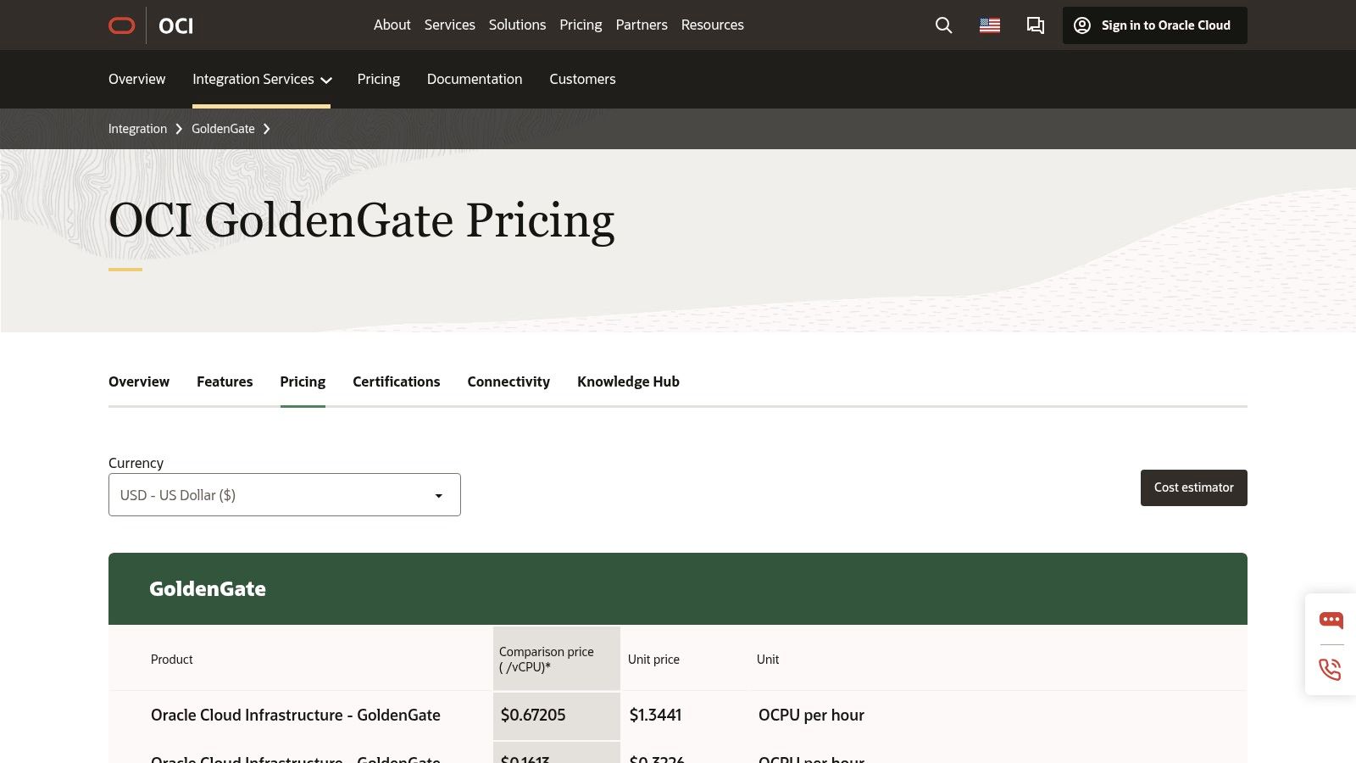The image size is (1356, 763).
Task: Open the search magnifier icon
Action: (x=943, y=25)
